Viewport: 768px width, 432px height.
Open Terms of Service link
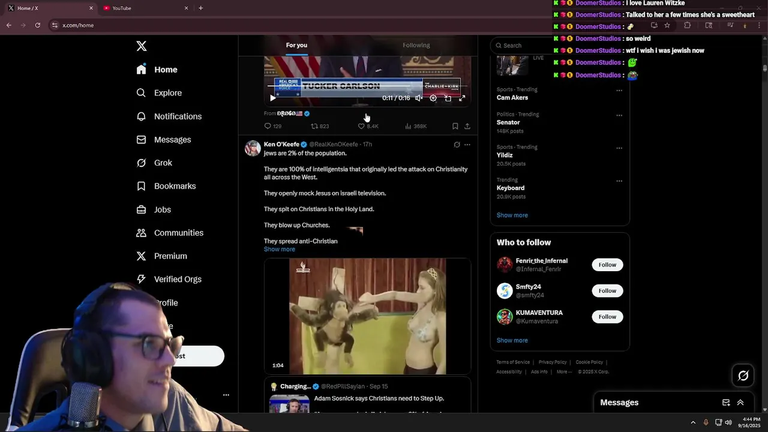coord(513,362)
